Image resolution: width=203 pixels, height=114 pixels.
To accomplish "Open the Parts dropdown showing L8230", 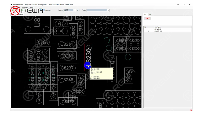I will pyautogui.click(x=75, y=10).
